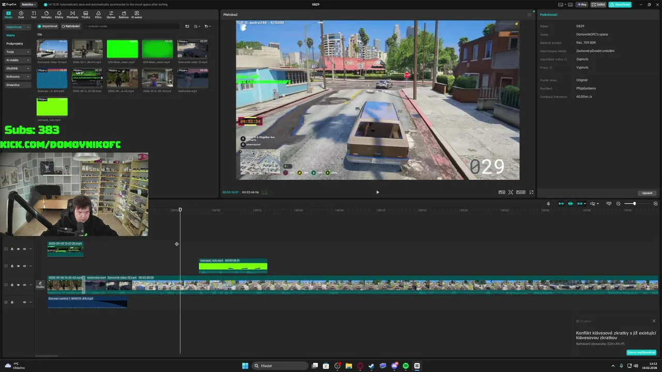
Task: Hide the main video track
Action: point(18,285)
